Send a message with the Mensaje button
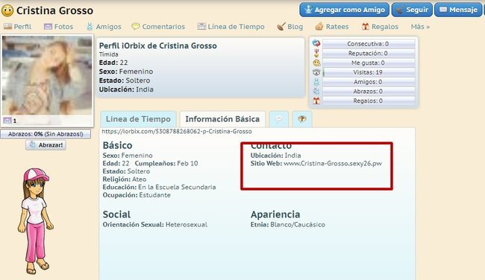The width and height of the screenshot is (485, 280). coord(458,10)
